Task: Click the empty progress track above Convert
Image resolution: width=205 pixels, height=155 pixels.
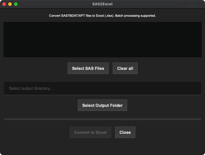Action: pos(102,119)
